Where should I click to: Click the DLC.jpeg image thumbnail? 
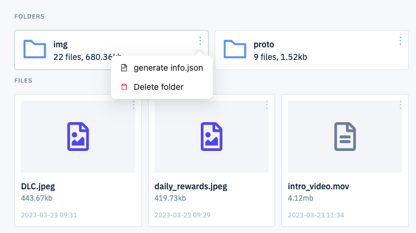pos(78,136)
